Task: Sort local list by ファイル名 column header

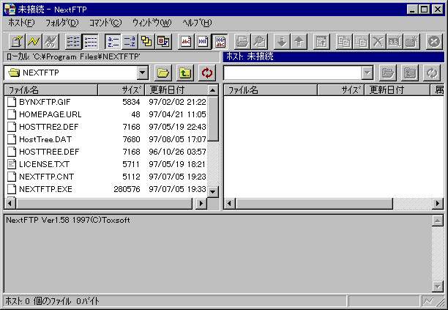Action: (51, 90)
